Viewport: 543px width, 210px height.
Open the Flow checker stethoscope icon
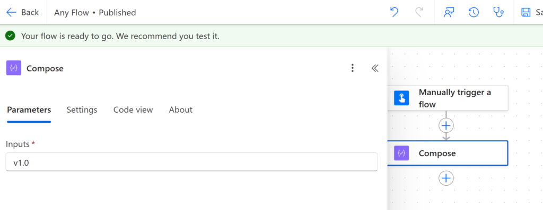pos(498,13)
